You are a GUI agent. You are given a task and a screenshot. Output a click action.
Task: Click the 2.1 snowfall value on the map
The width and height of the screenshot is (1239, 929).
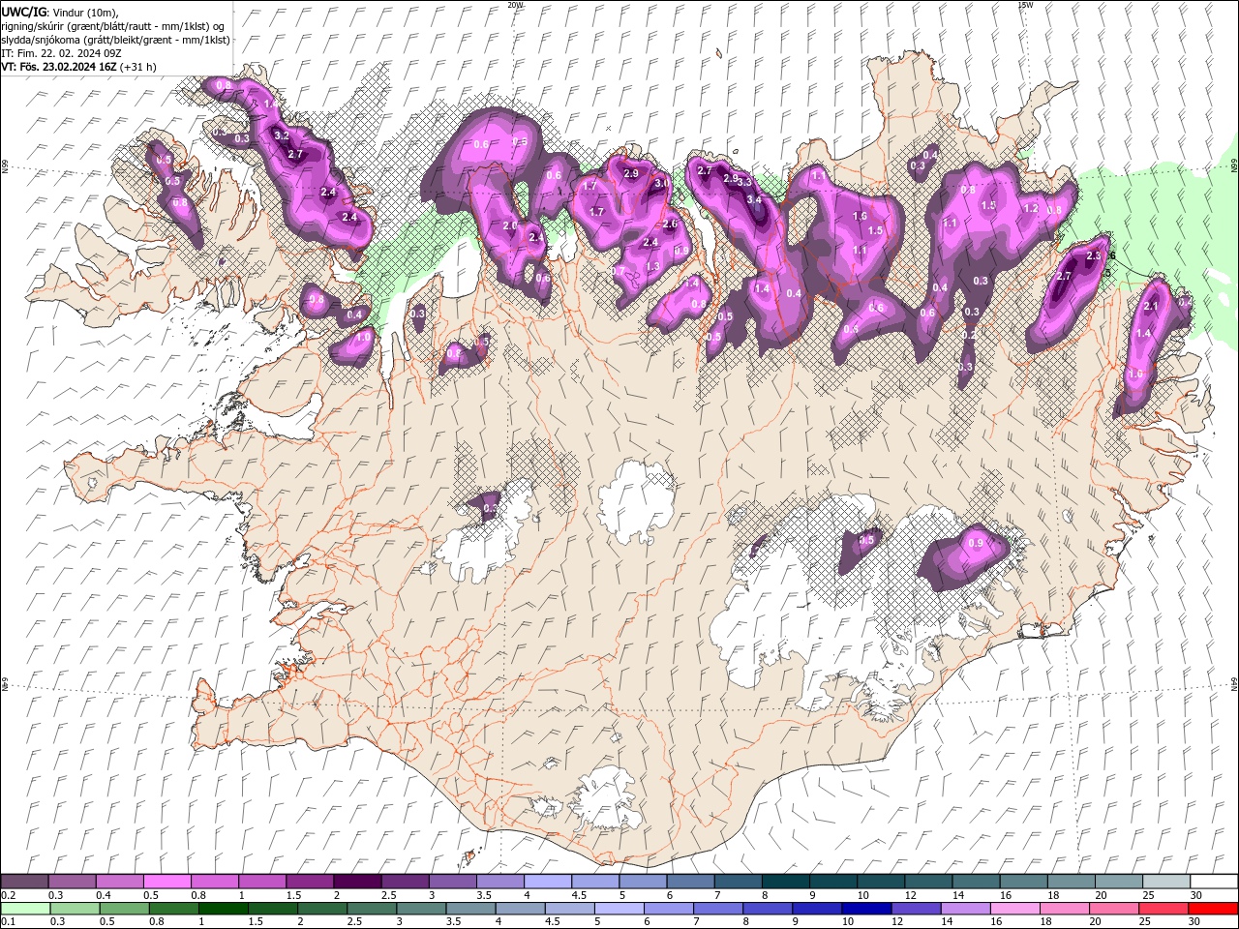pyautogui.click(x=1151, y=306)
